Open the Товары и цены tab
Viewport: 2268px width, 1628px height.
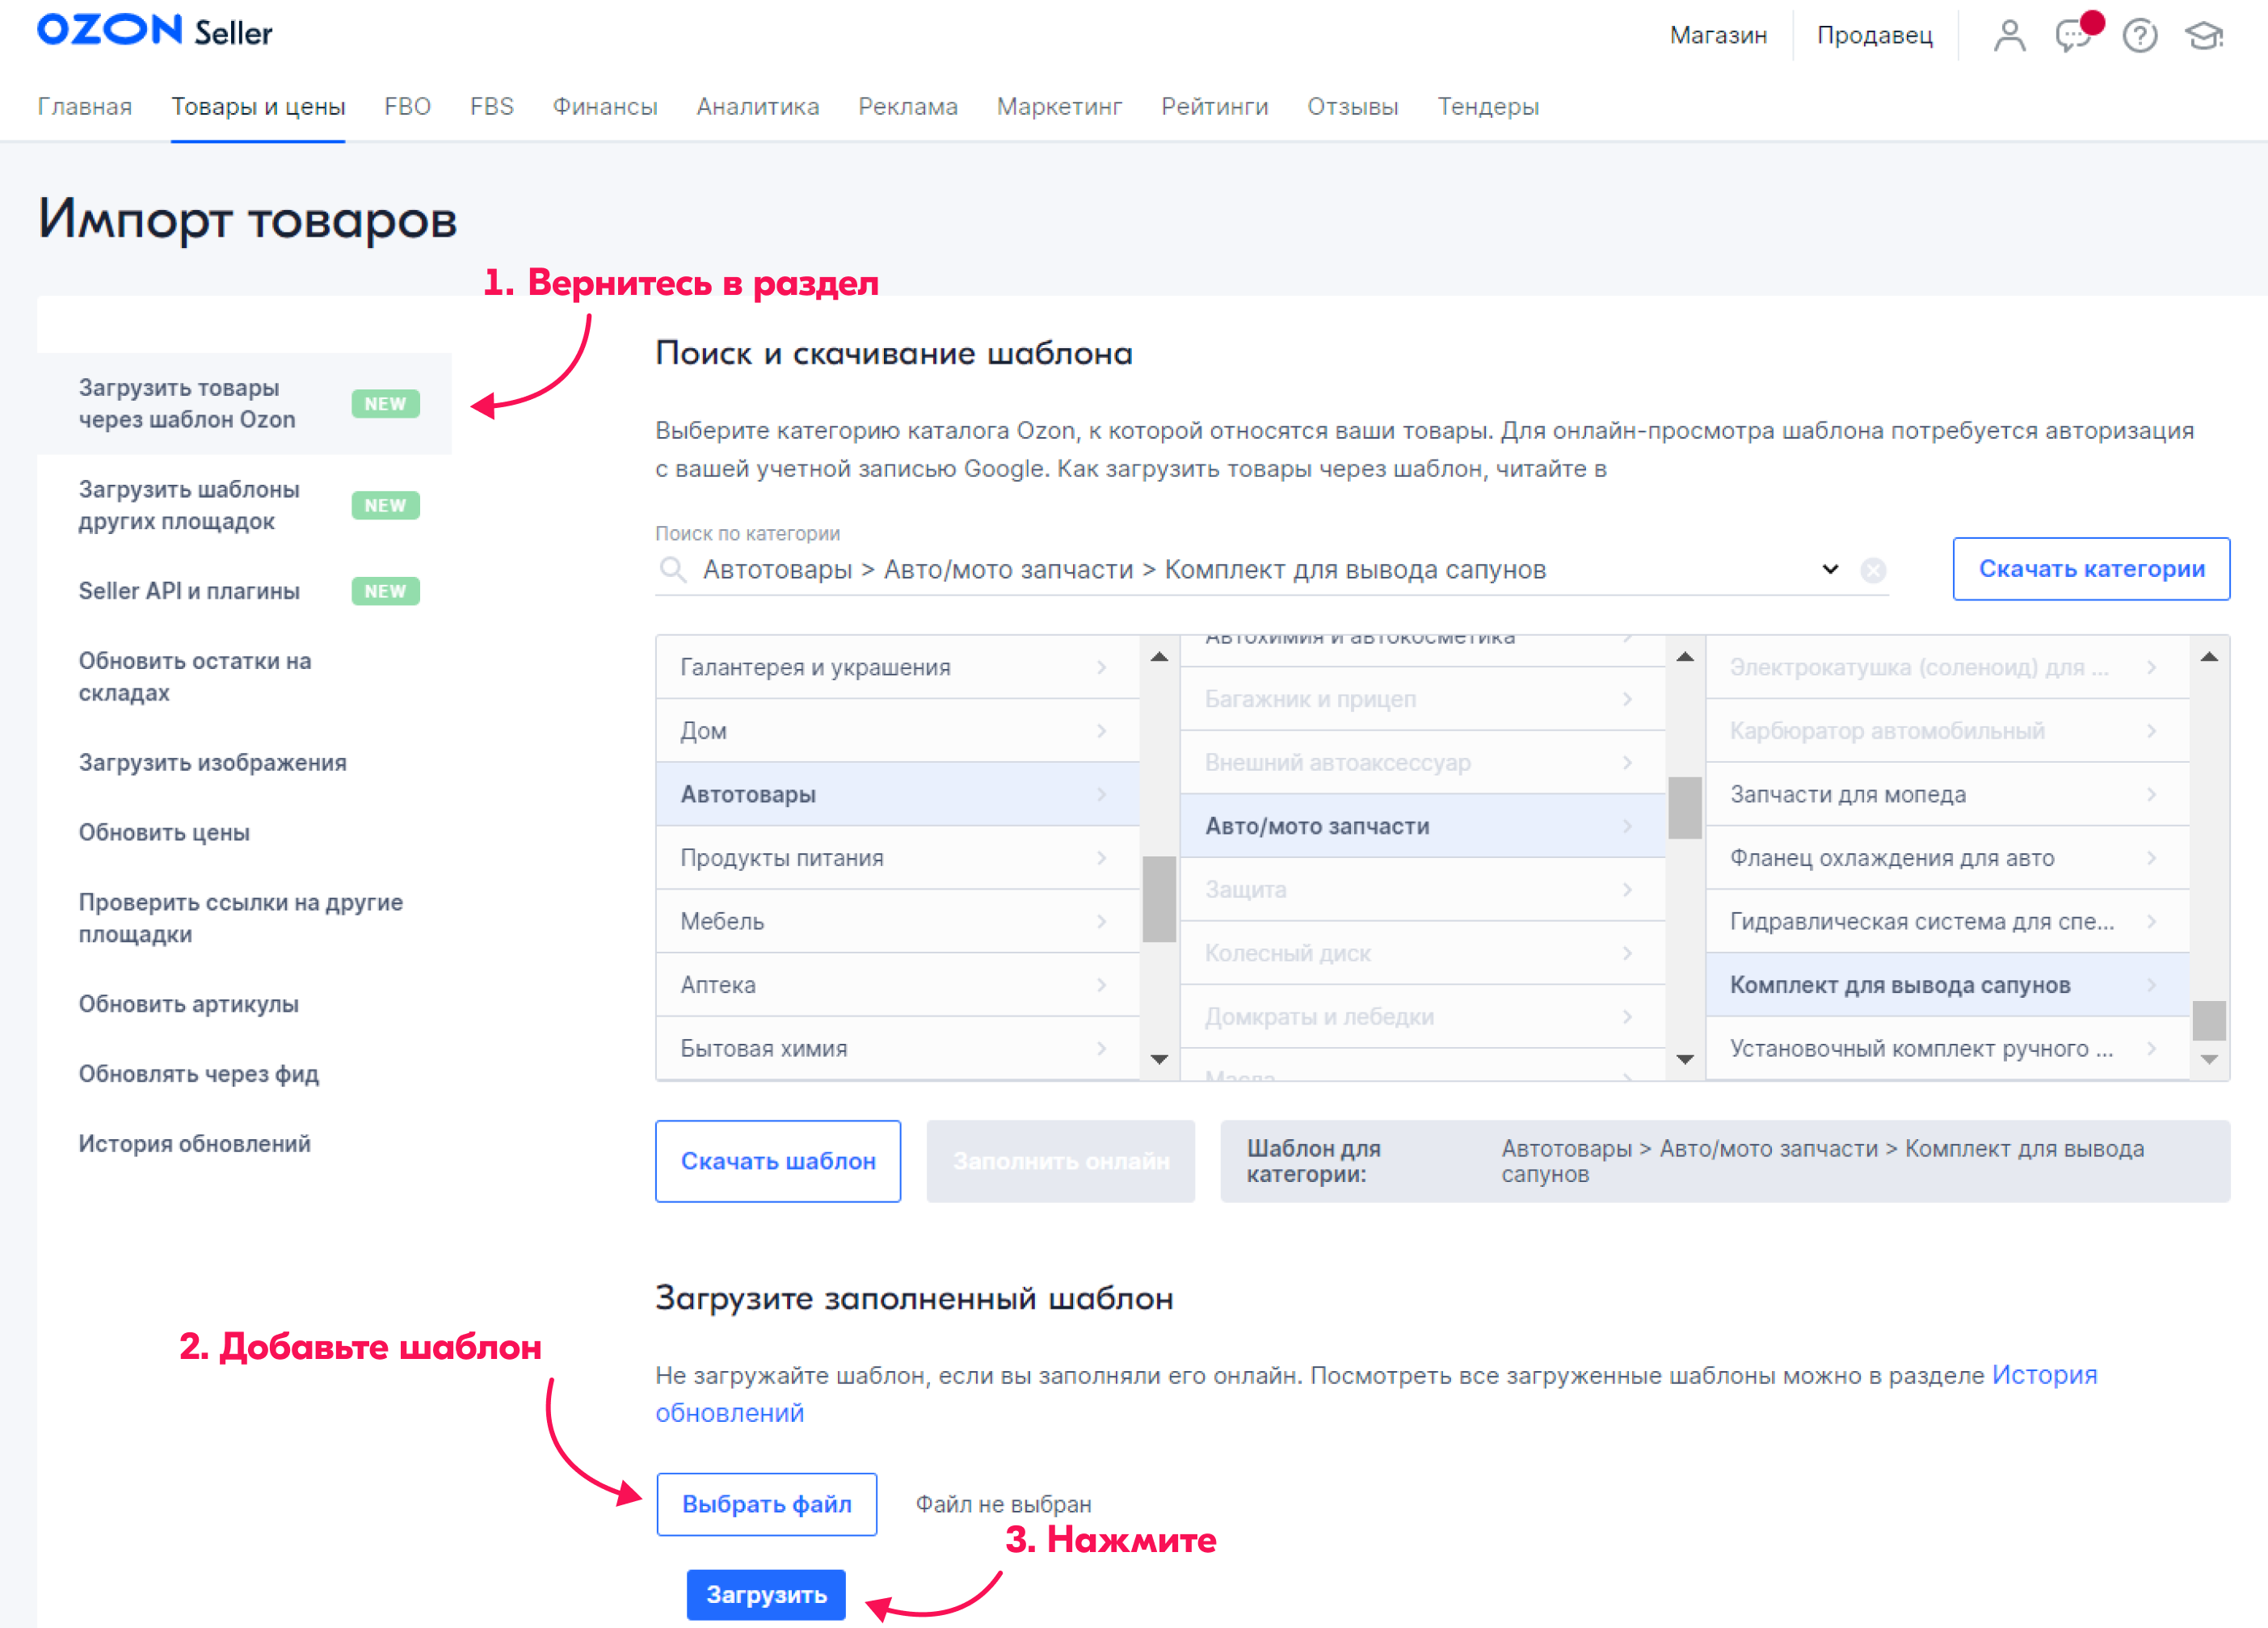[258, 107]
